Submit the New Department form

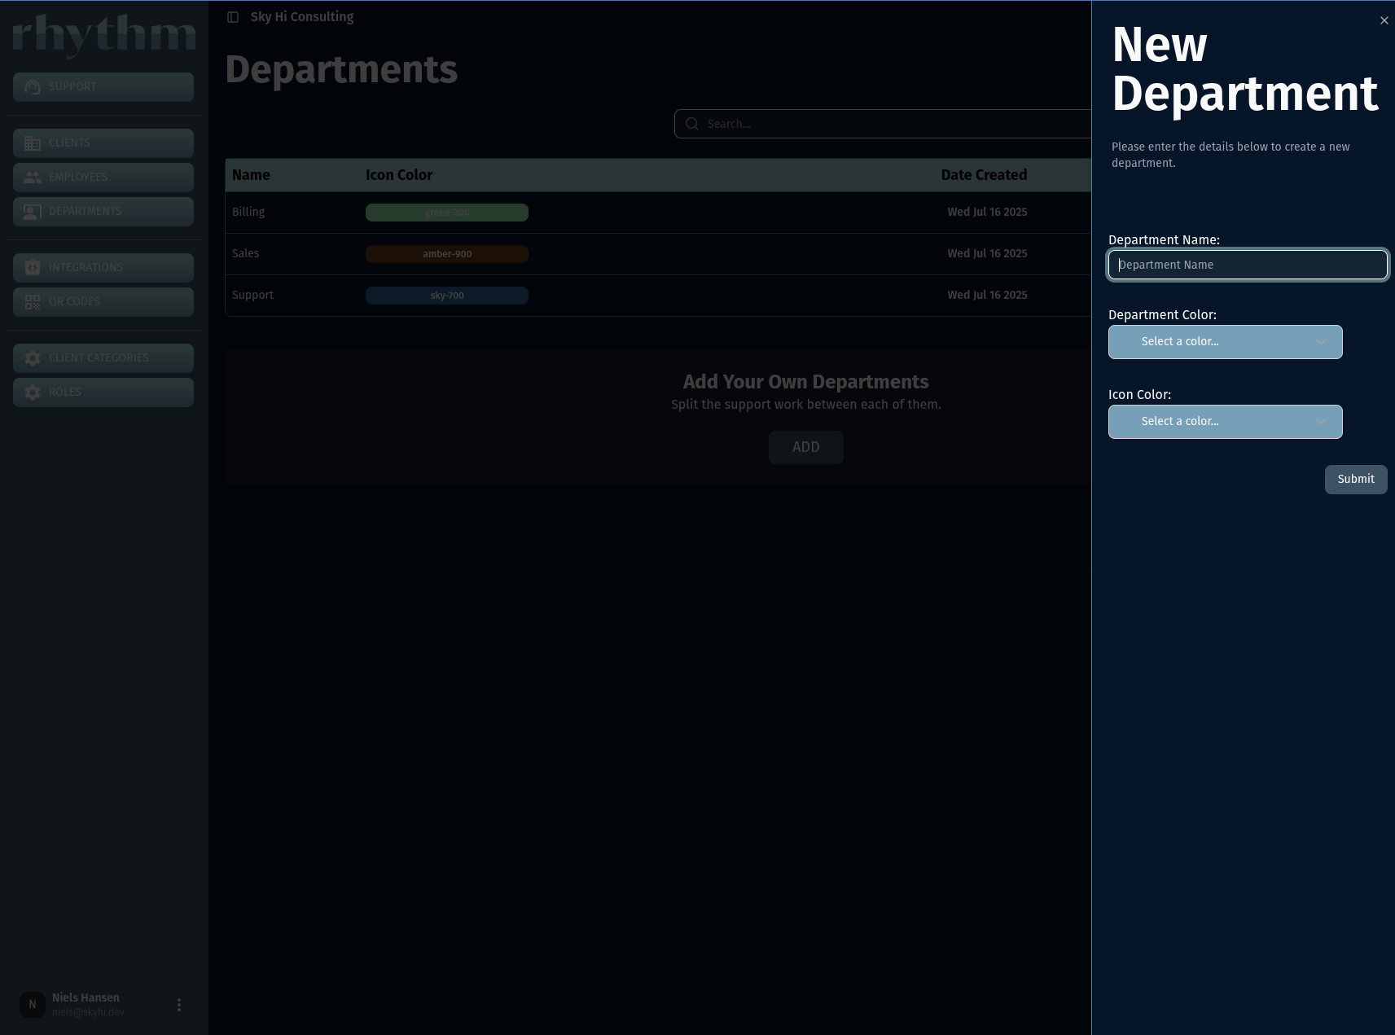pyautogui.click(x=1355, y=479)
